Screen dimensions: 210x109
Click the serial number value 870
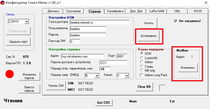[26, 57]
